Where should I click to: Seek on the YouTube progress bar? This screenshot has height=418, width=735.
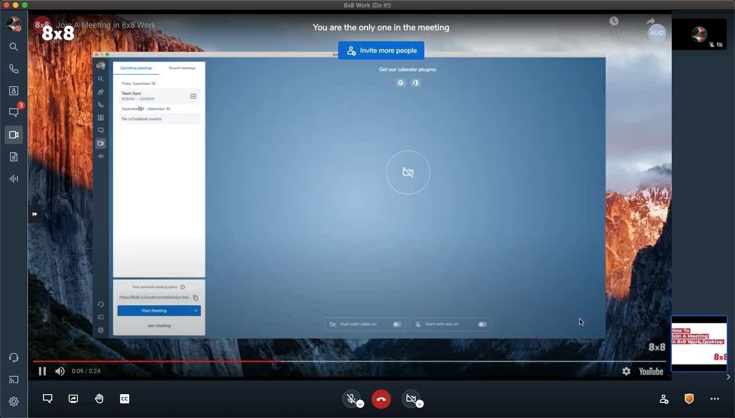pyautogui.click(x=349, y=361)
